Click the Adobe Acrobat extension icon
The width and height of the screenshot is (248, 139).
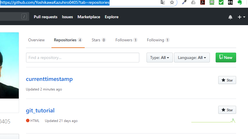pos(203,2)
